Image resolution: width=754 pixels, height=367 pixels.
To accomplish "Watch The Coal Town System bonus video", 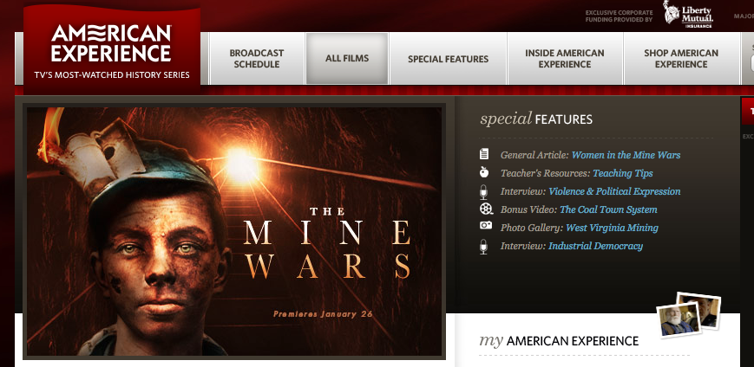I will coord(608,209).
